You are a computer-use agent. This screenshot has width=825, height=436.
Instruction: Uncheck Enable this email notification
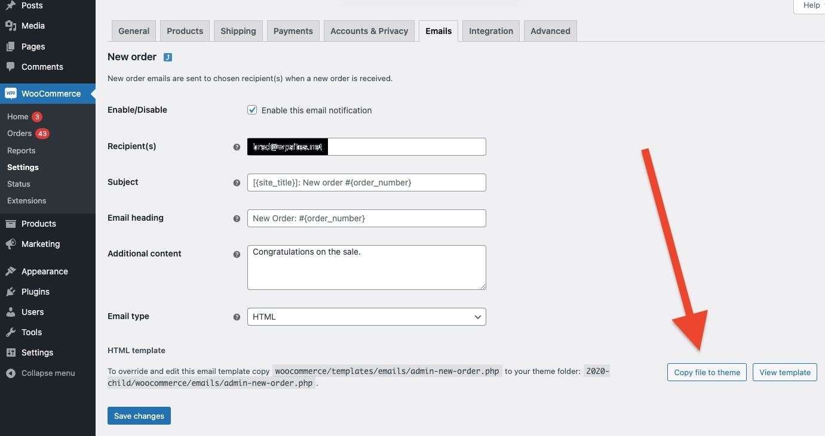tap(252, 110)
